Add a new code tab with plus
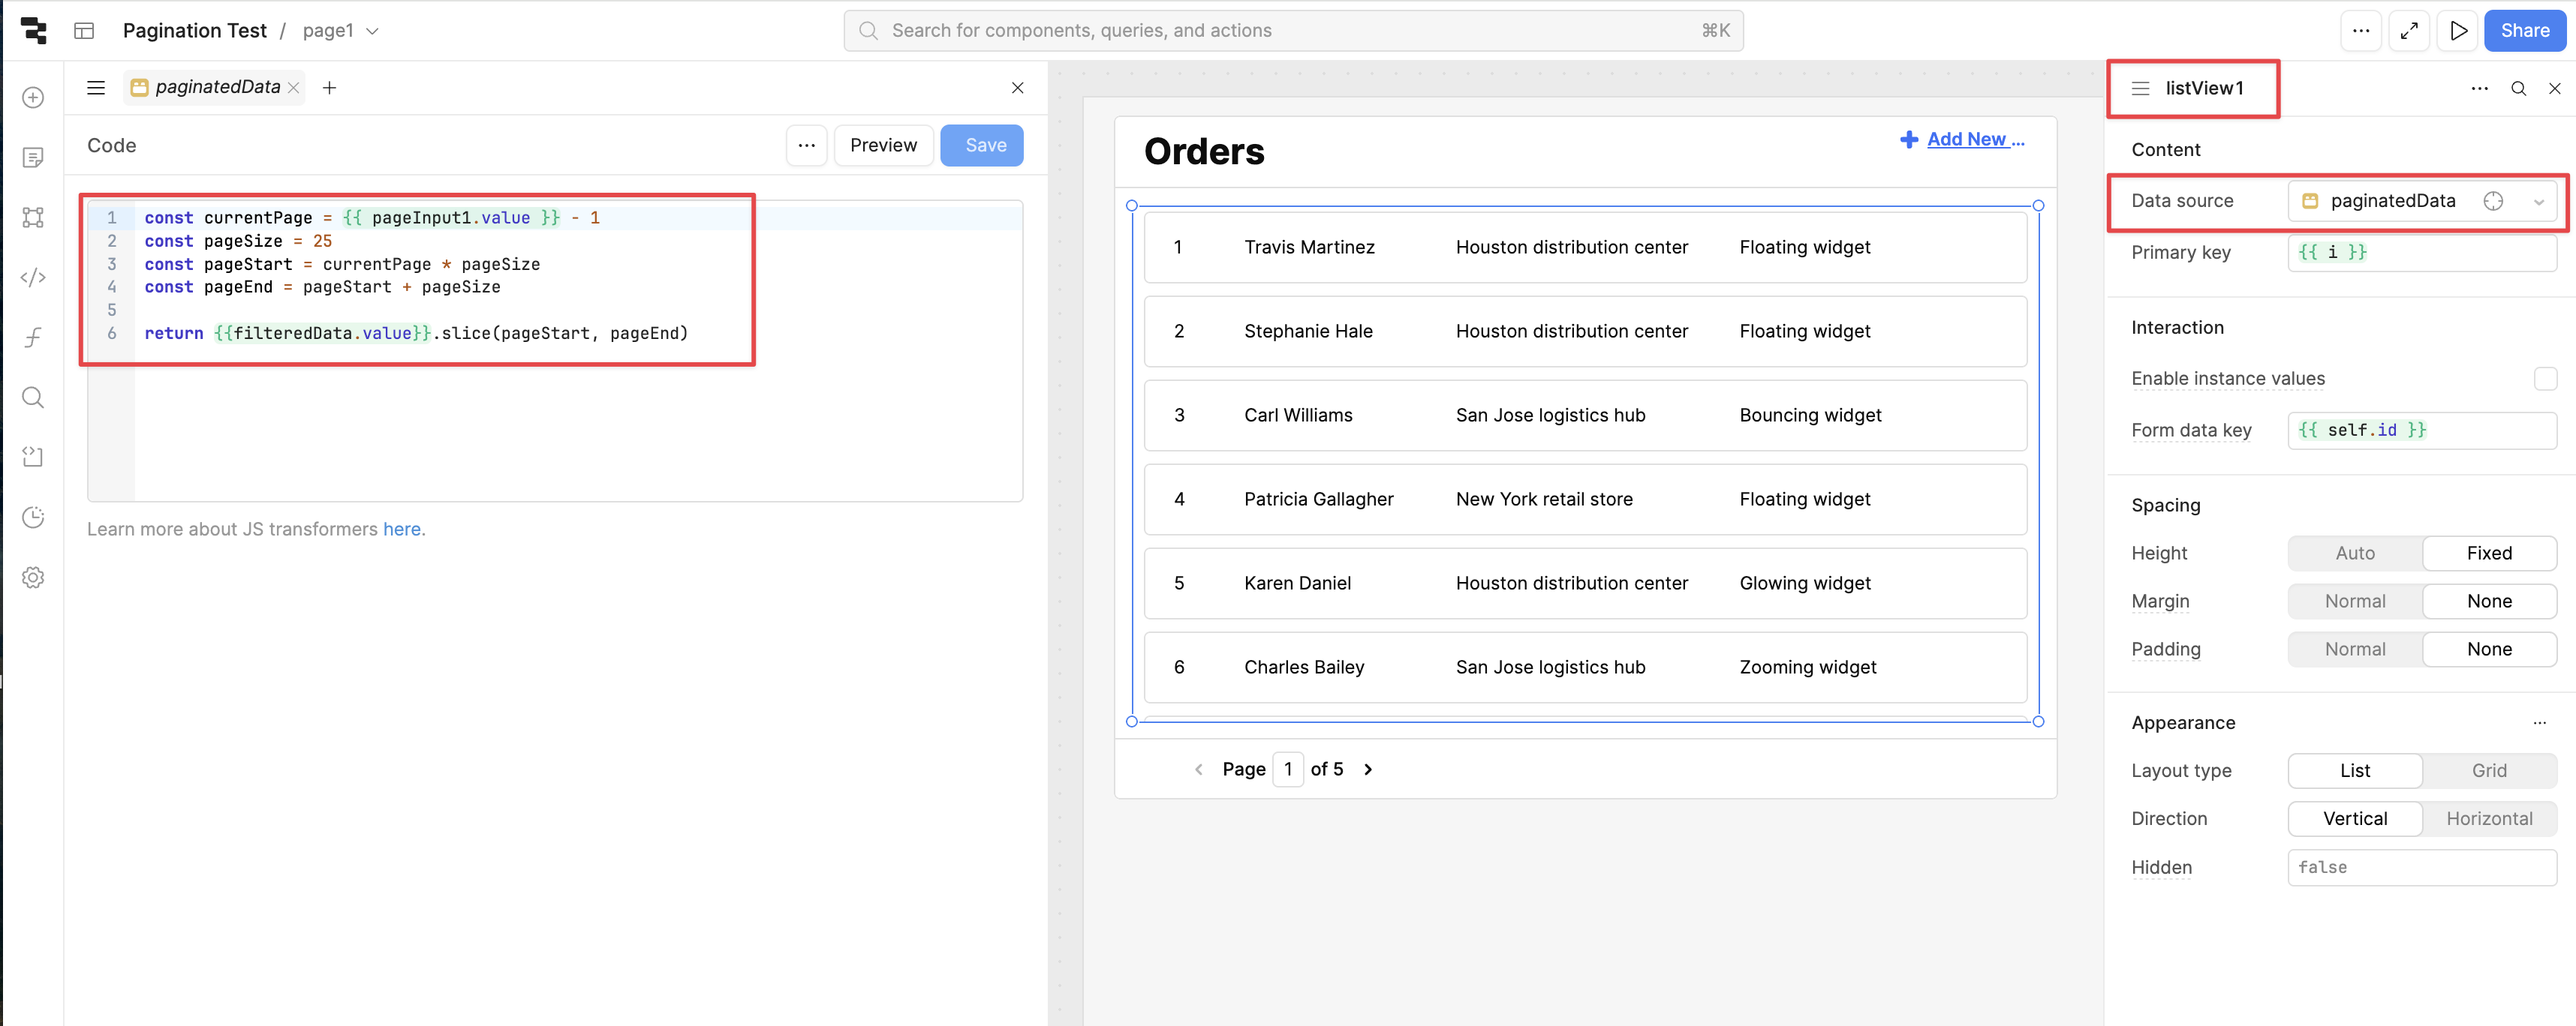The image size is (2576, 1026). click(329, 88)
